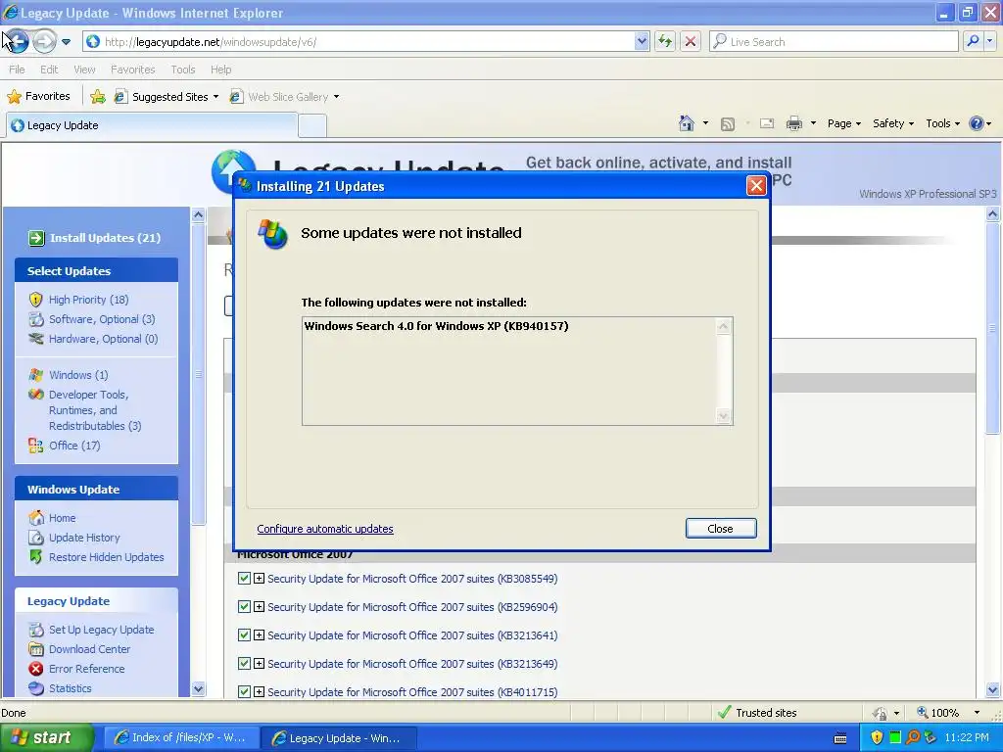Expand details for update KB3213641
Image resolution: width=1003 pixels, height=752 pixels.
click(259, 634)
